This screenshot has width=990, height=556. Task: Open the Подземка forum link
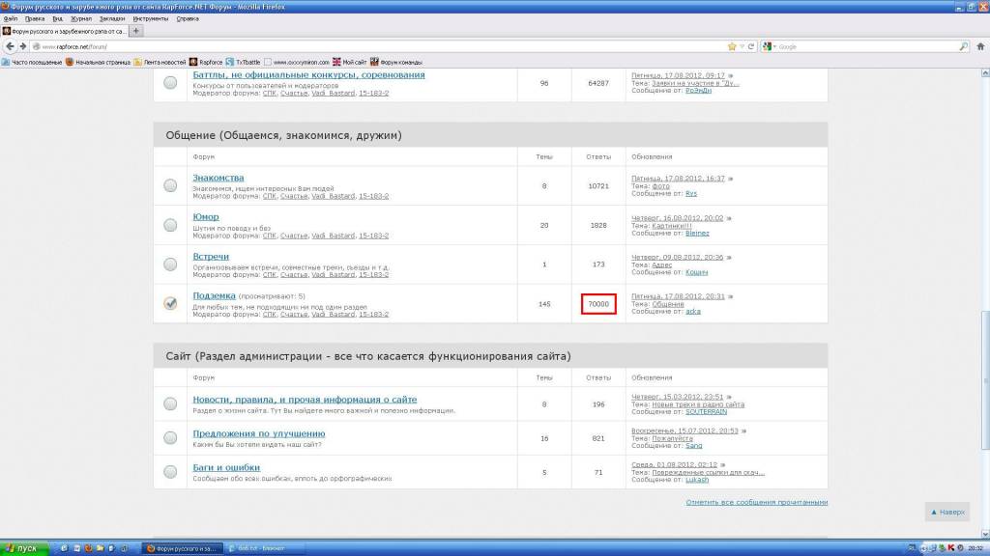(x=214, y=295)
